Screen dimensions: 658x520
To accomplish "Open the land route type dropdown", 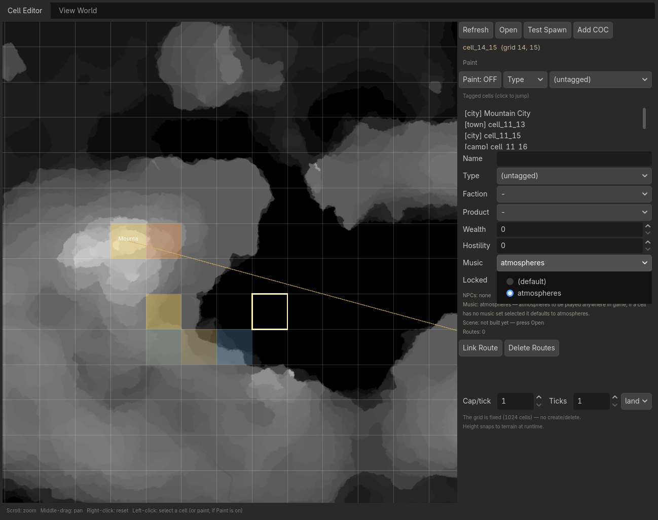I will click(636, 401).
